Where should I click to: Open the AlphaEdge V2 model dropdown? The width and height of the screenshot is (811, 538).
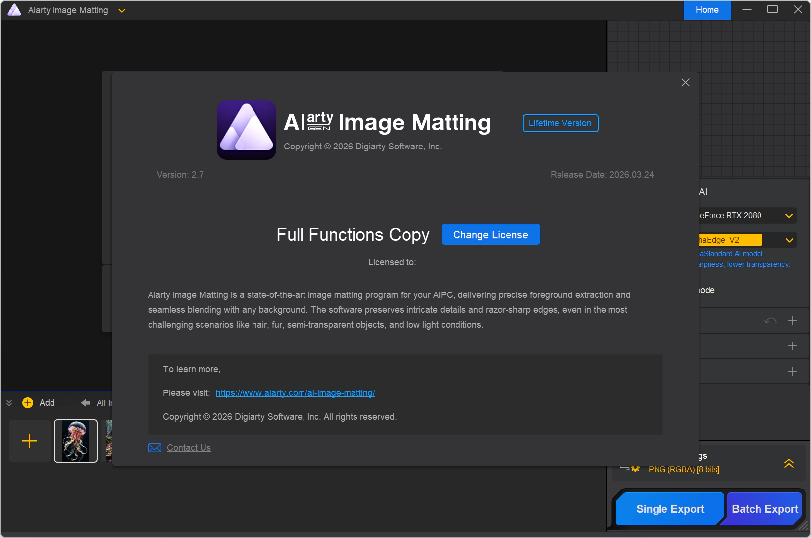[x=789, y=240]
